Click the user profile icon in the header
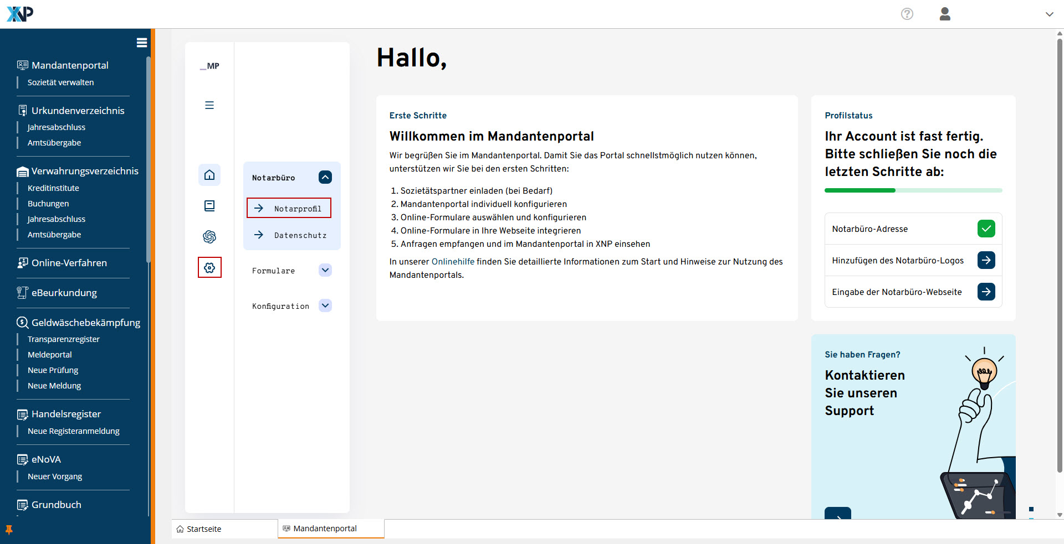This screenshot has height=544, width=1064. click(945, 14)
